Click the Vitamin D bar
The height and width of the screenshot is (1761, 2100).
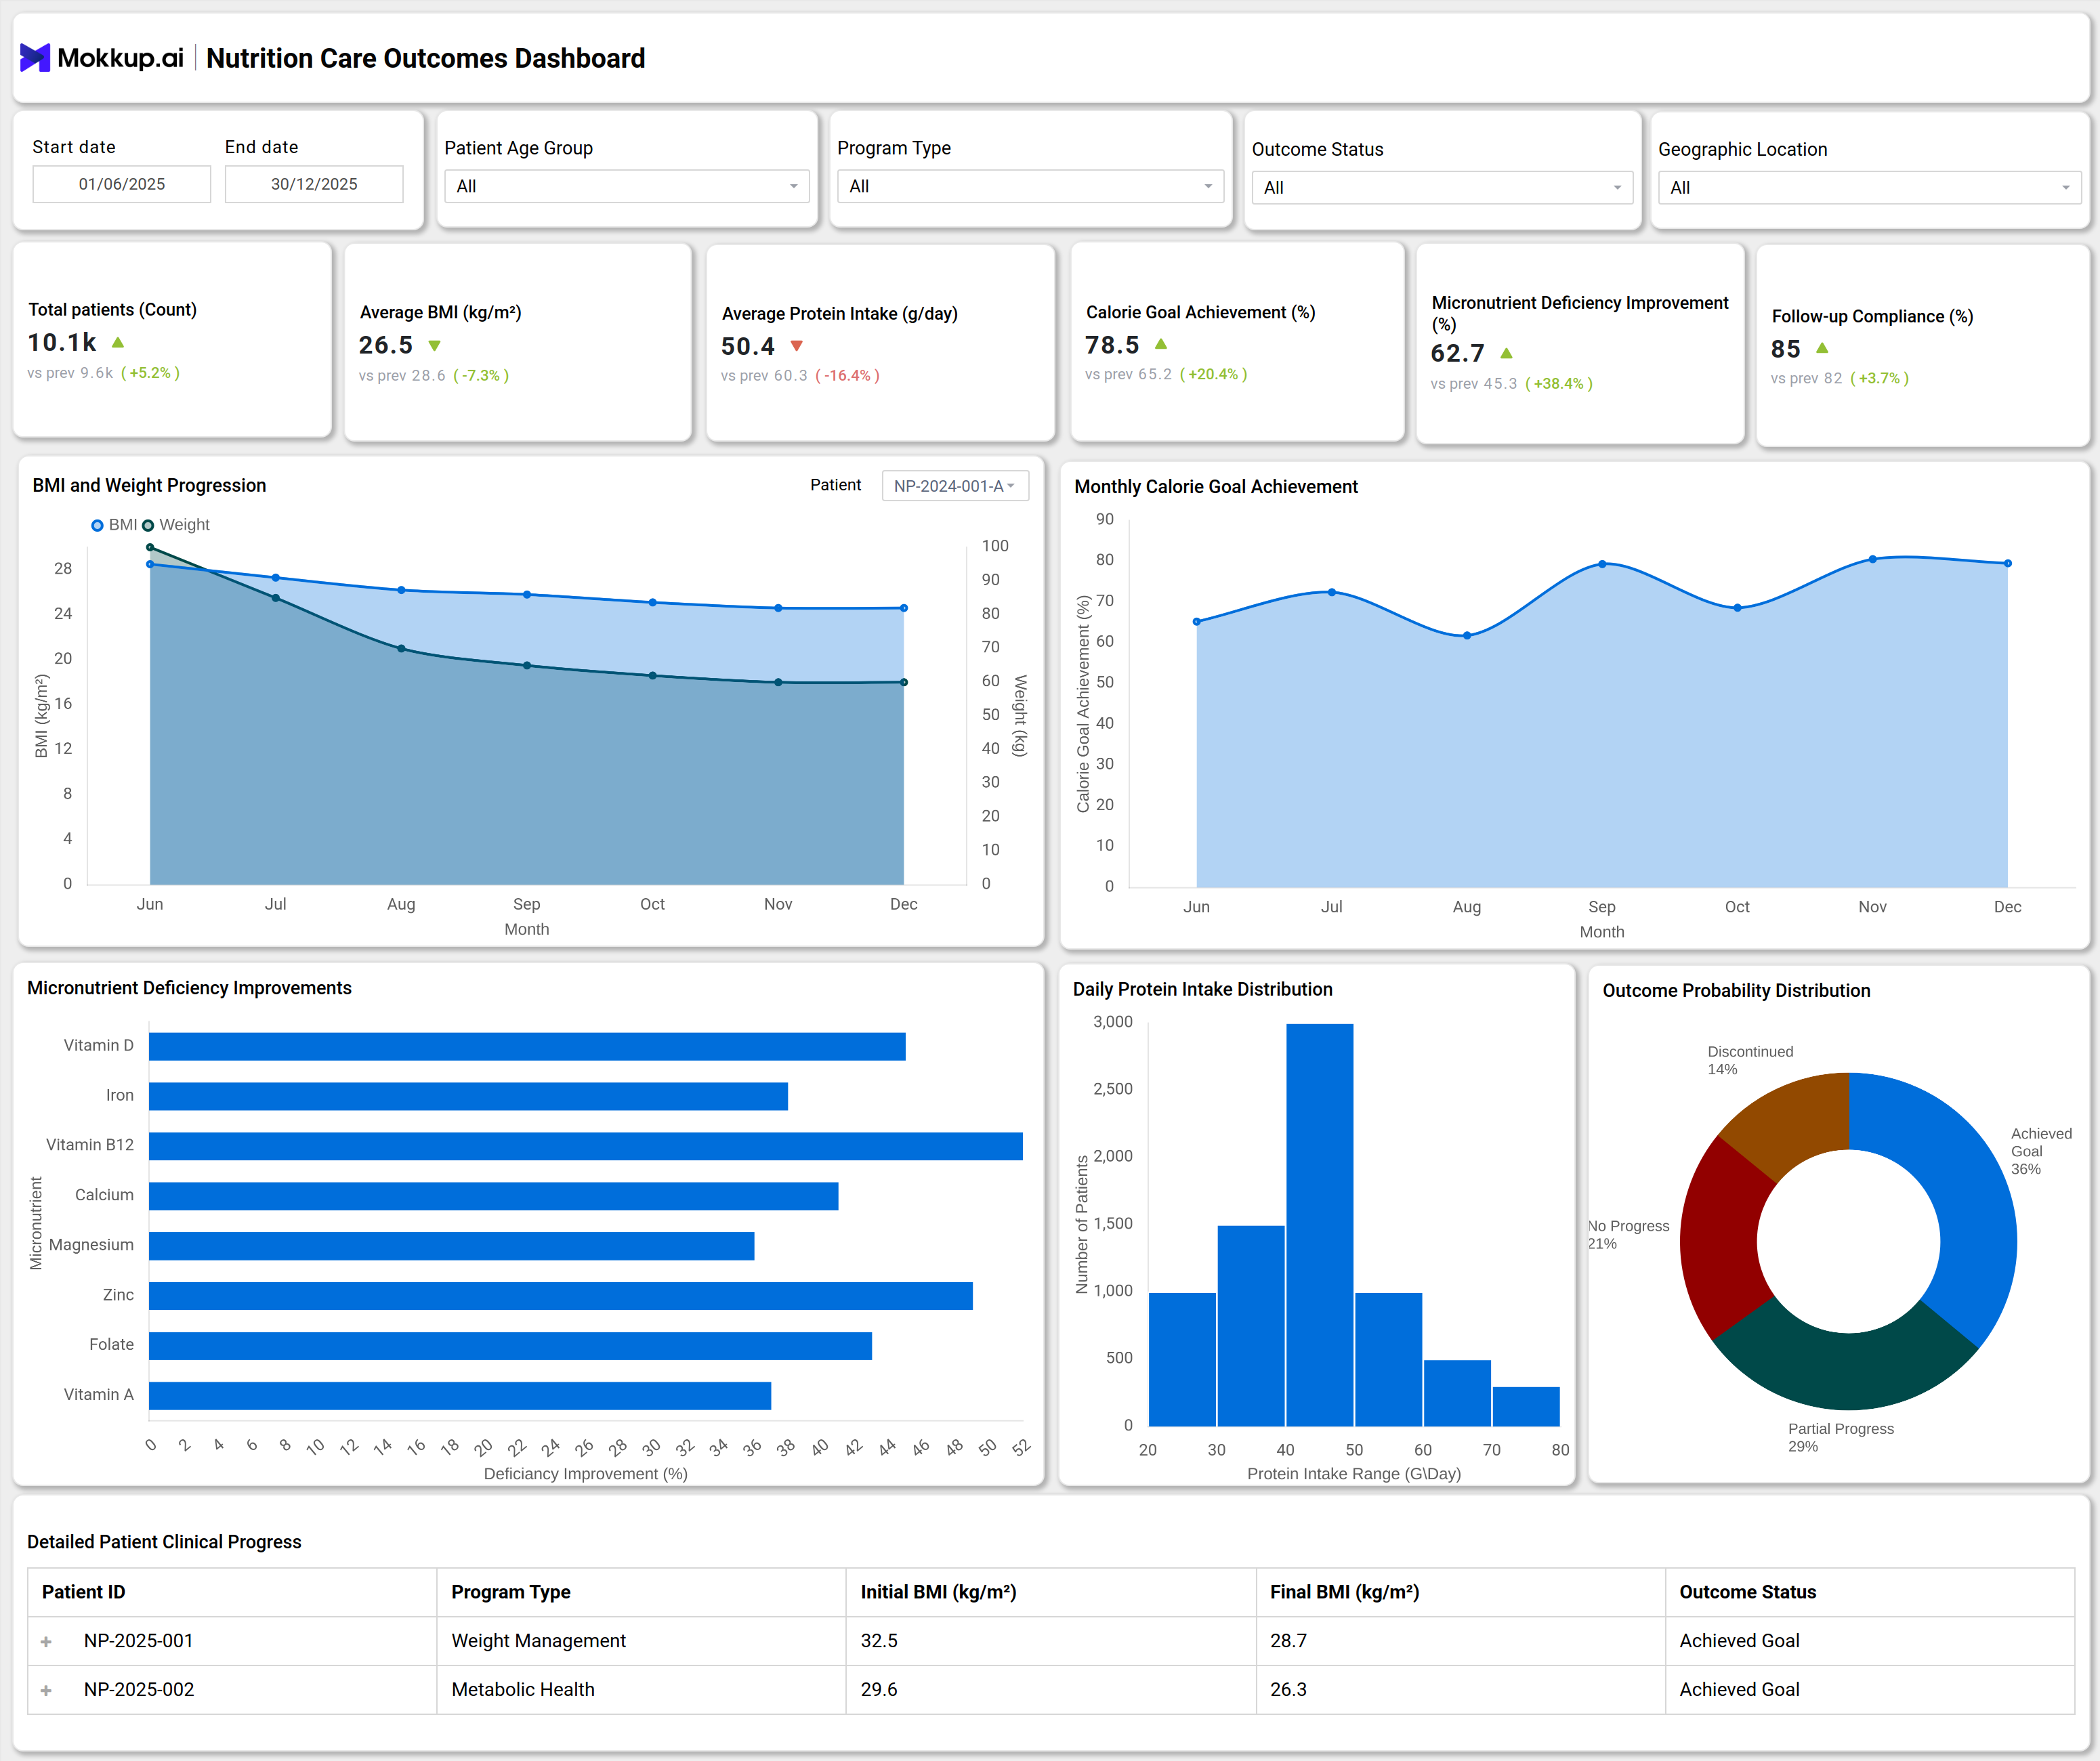(527, 1047)
